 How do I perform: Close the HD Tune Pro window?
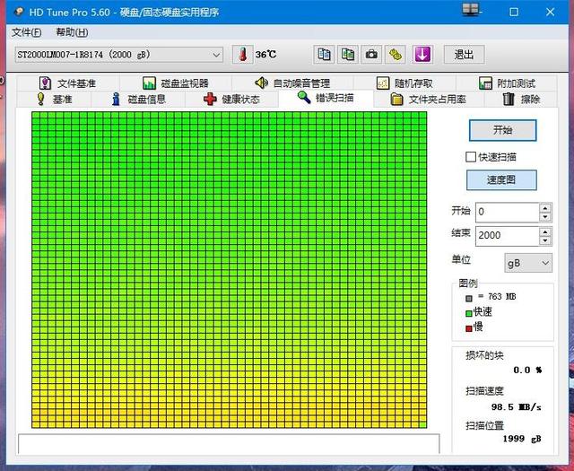[550, 12]
